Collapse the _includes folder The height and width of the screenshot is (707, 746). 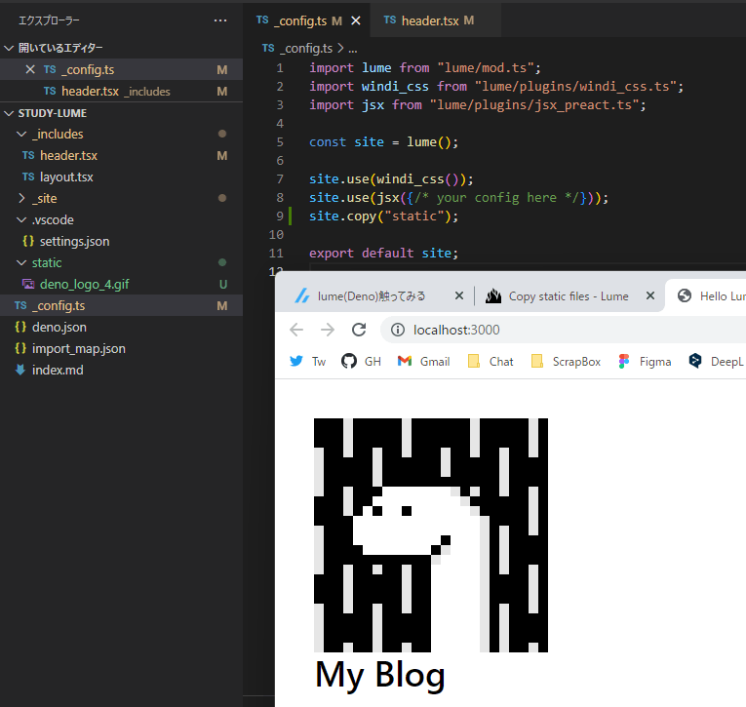pos(21,135)
